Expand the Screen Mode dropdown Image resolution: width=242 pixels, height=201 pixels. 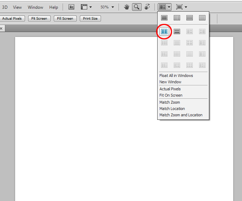point(181,7)
